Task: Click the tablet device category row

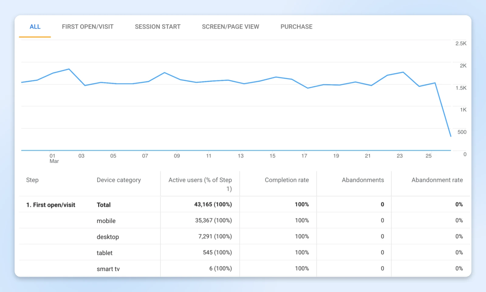Action: tap(104, 253)
